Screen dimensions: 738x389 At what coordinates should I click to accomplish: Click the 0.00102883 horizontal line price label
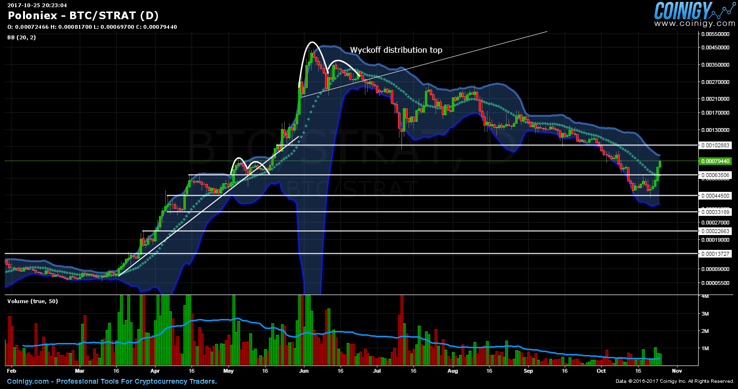(715, 145)
